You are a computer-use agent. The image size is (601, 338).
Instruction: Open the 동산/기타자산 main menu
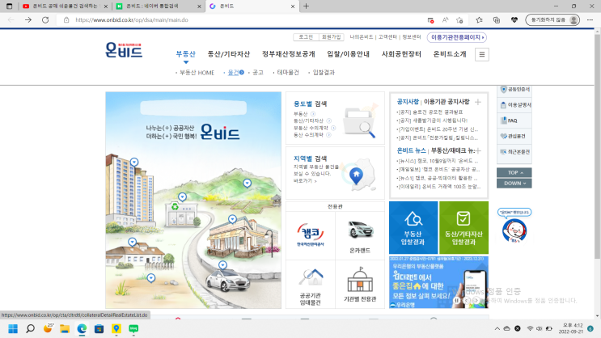pyautogui.click(x=228, y=54)
